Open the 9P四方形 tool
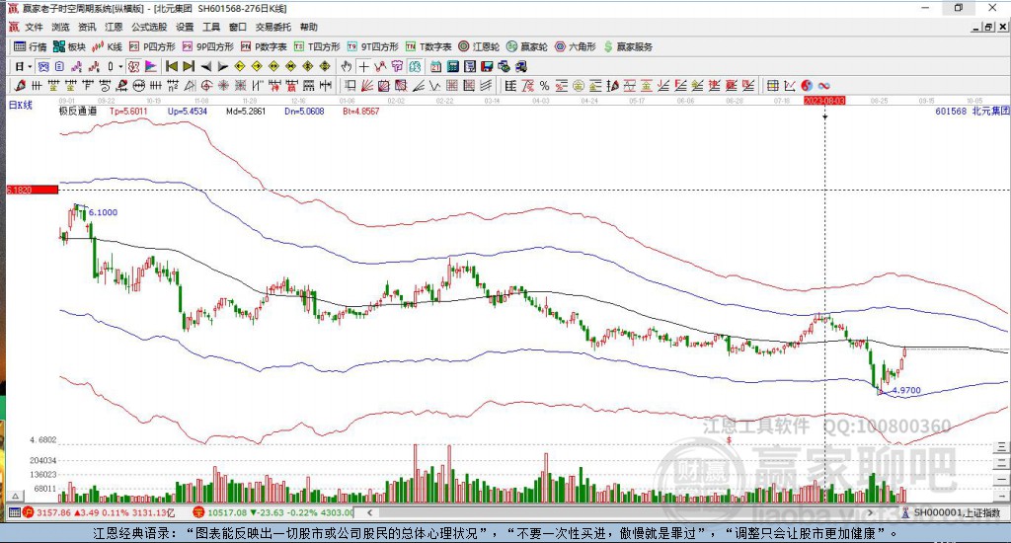The image size is (1011, 543). point(207,46)
